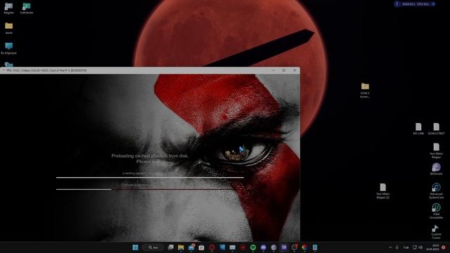Click the Compiling pipelines progress bar

150,189
